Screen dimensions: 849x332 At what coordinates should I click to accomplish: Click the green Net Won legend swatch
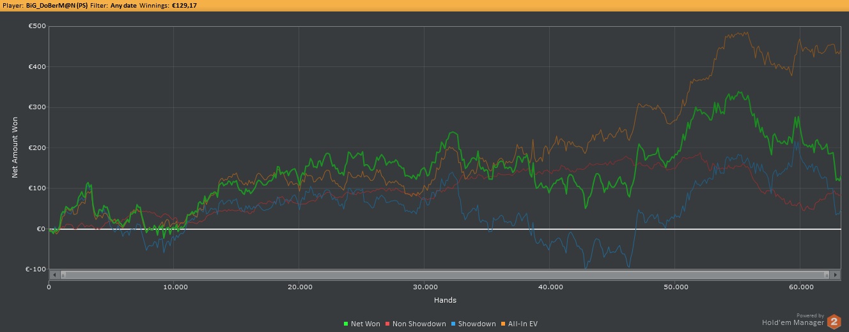pyautogui.click(x=346, y=324)
